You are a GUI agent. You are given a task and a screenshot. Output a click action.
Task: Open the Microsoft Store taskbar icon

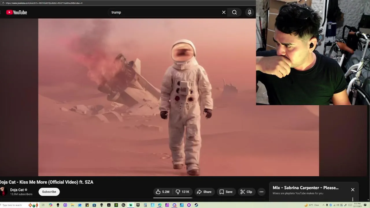(x=94, y=205)
